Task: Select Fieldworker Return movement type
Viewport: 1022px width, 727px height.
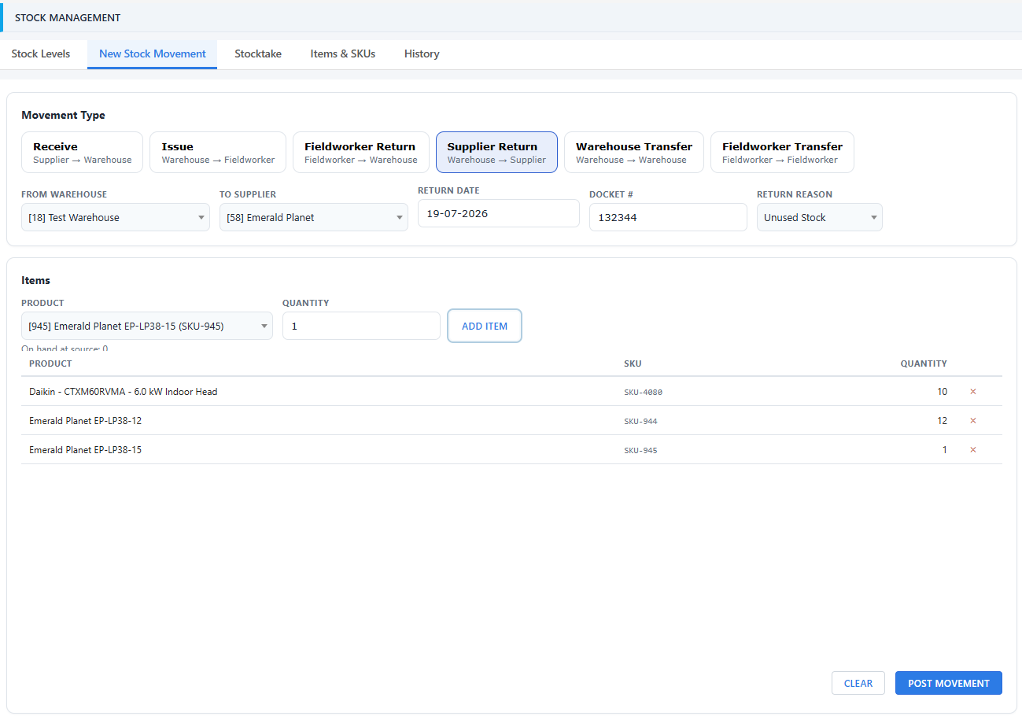Action: [361, 152]
